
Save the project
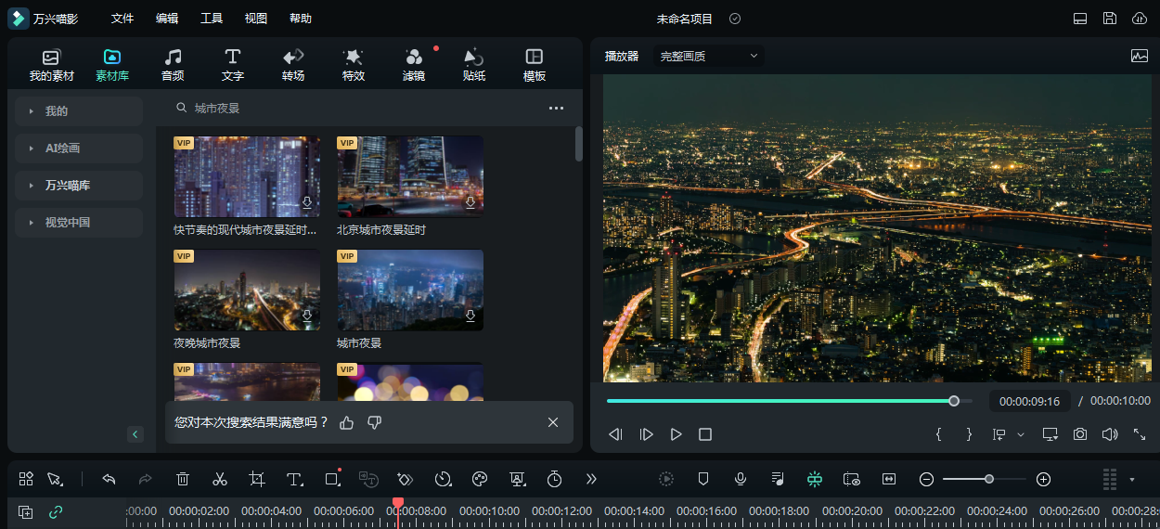(x=1110, y=19)
